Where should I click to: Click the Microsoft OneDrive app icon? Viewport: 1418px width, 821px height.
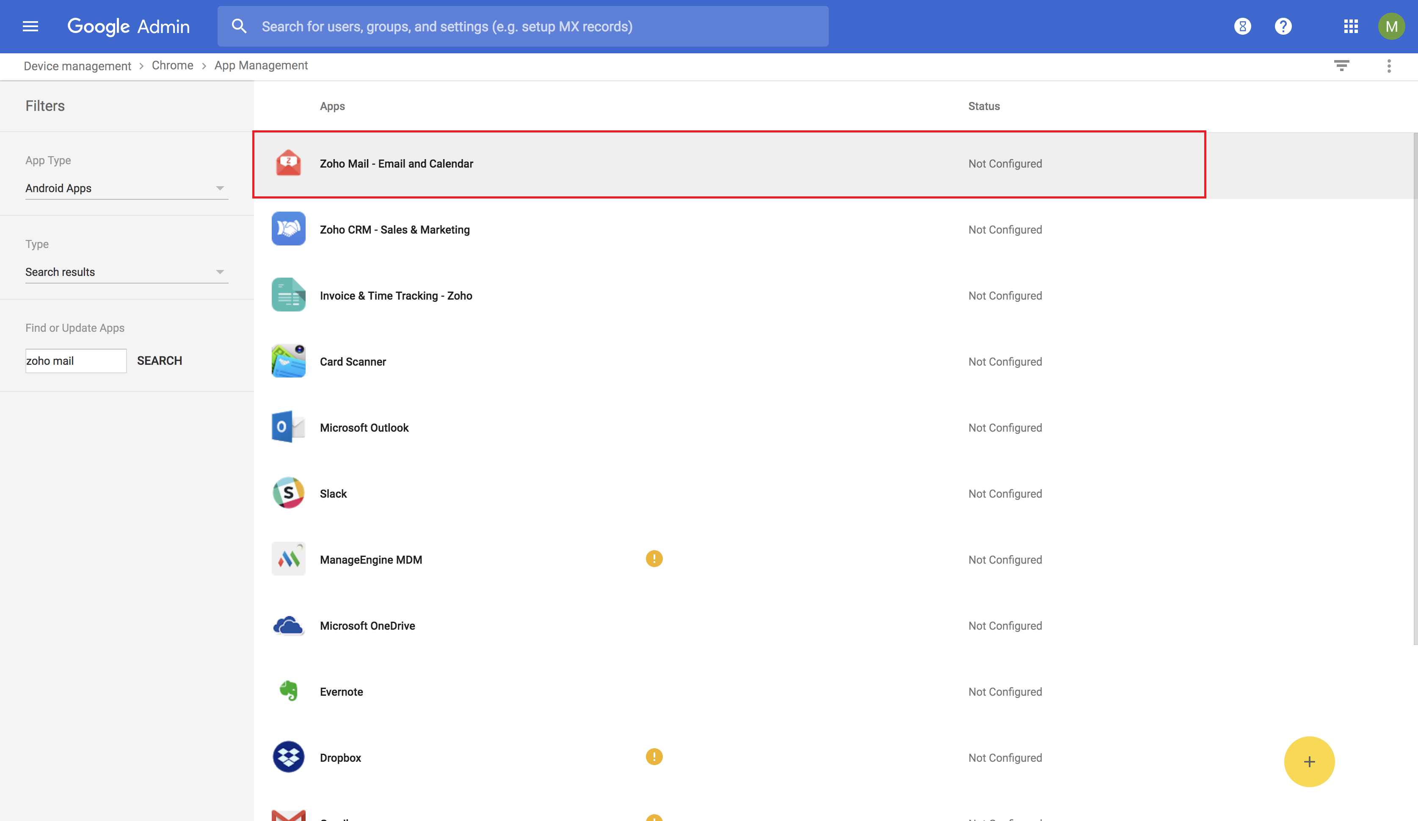click(x=288, y=625)
